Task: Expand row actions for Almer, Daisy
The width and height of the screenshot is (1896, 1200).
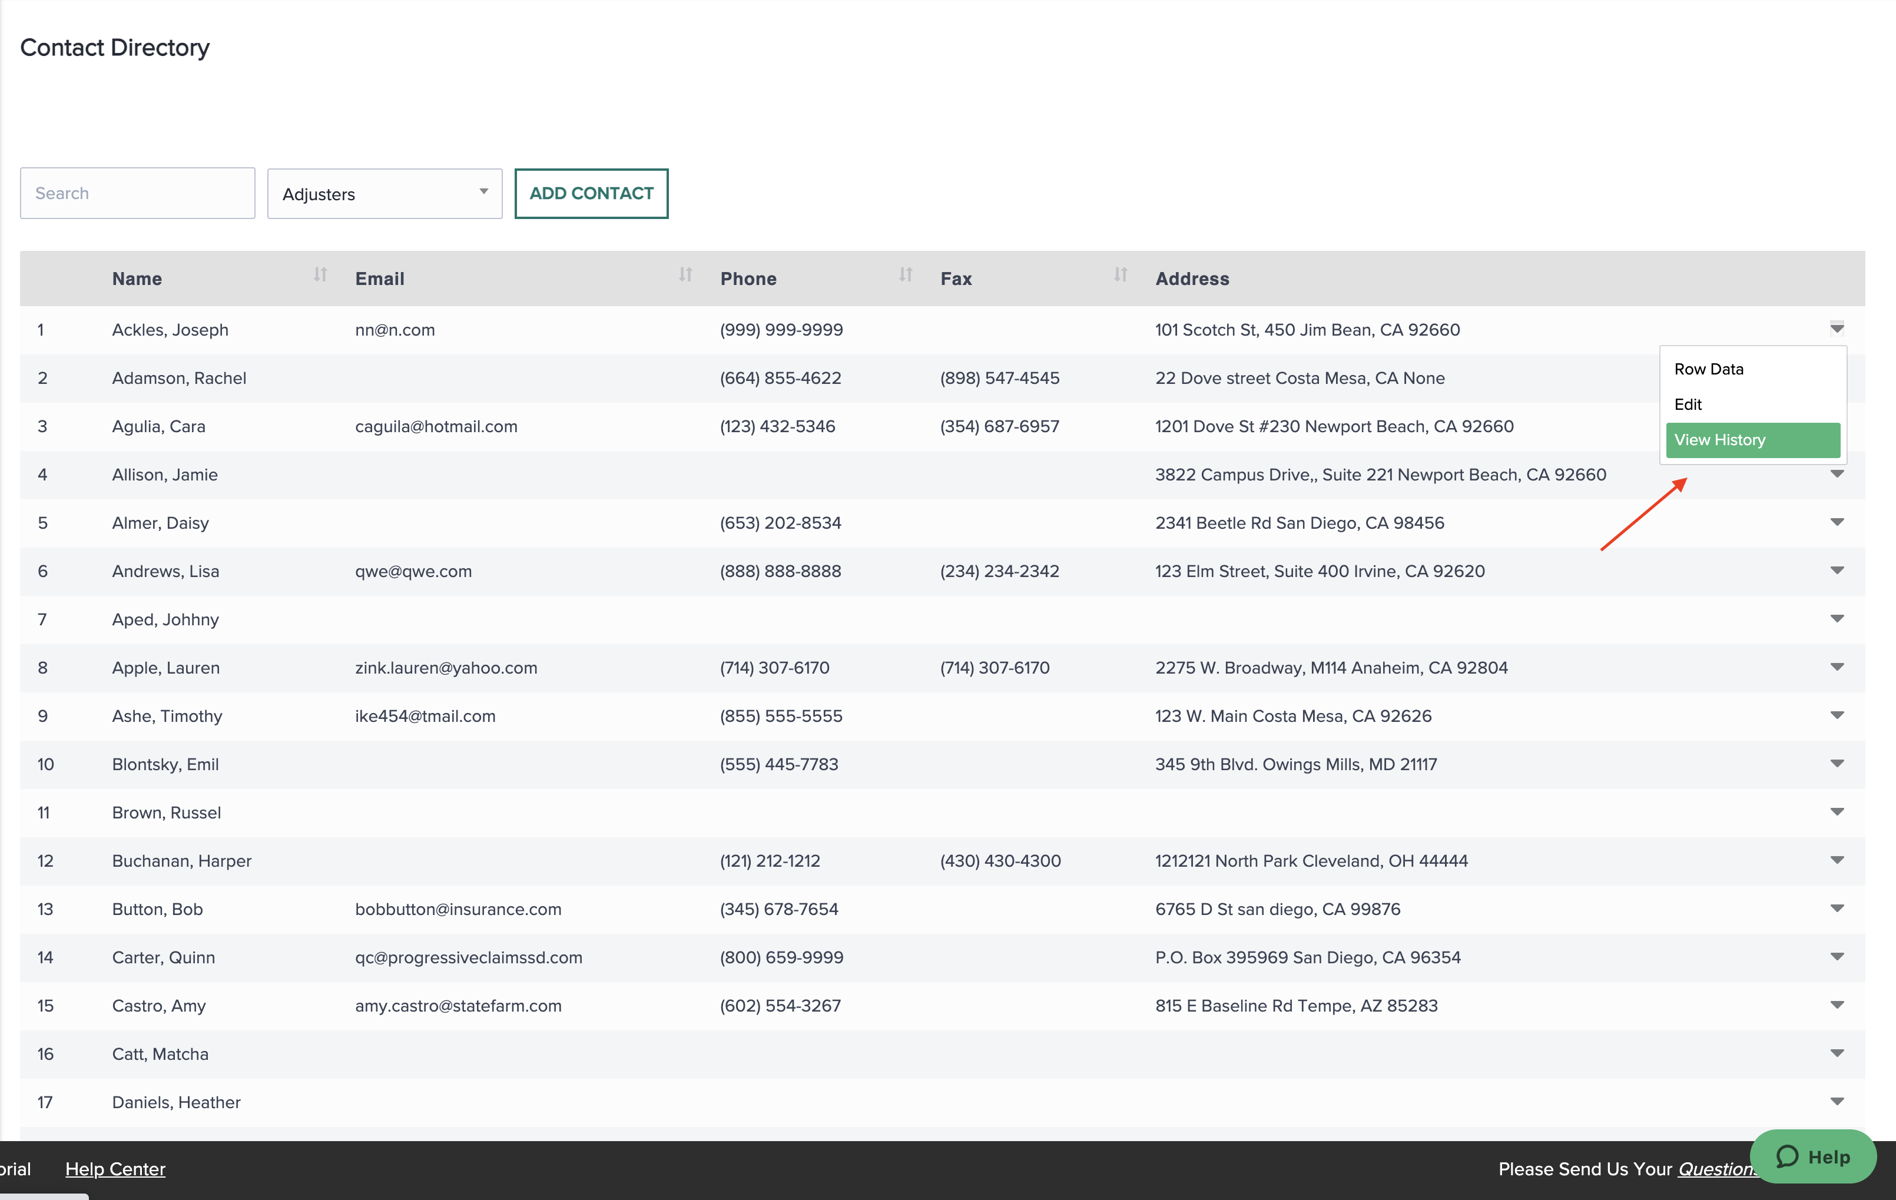Action: 1837,522
